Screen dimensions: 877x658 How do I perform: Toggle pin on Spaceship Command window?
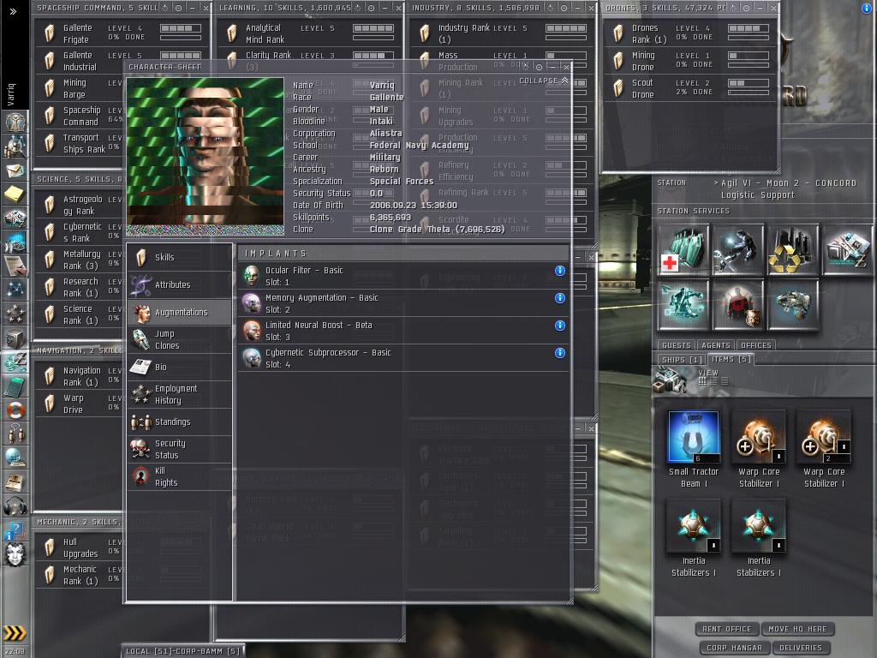coord(178,9)
